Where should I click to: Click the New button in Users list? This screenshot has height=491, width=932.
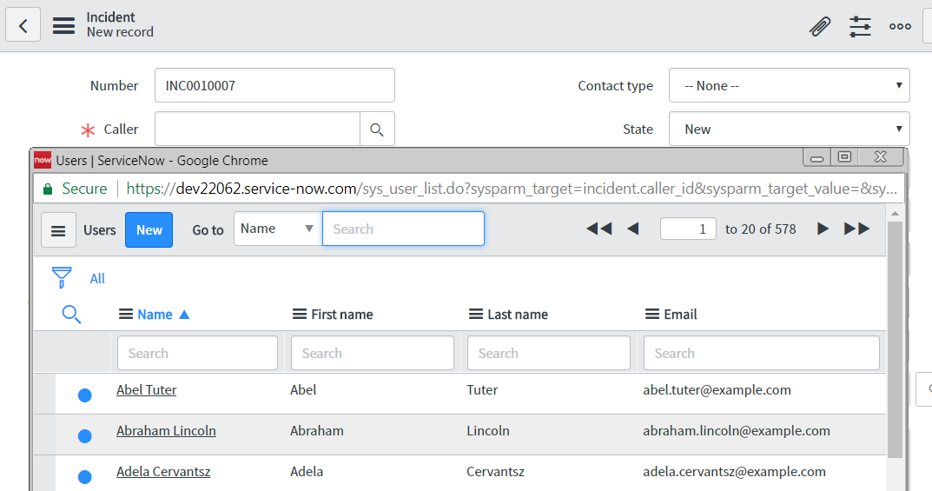pos(149,230)
